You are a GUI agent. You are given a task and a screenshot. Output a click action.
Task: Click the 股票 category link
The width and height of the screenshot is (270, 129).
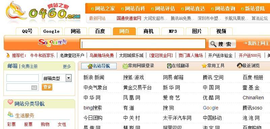pos(28,124)
